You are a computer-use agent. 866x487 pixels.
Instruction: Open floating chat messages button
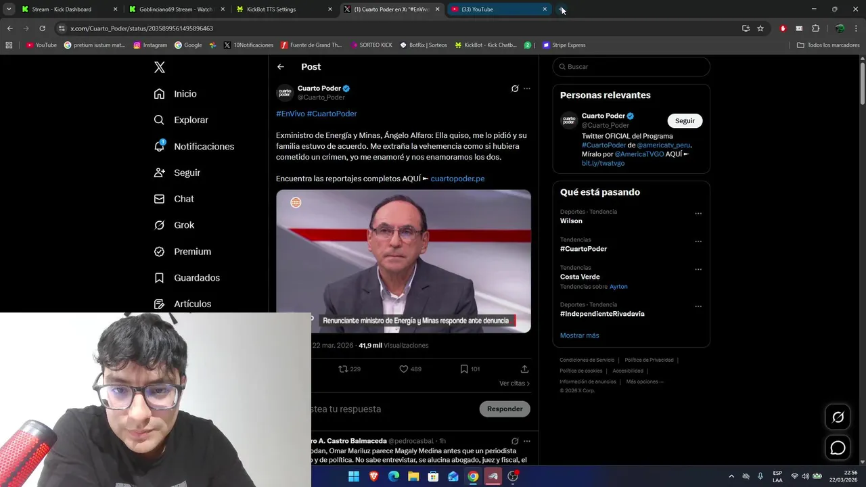838,448
